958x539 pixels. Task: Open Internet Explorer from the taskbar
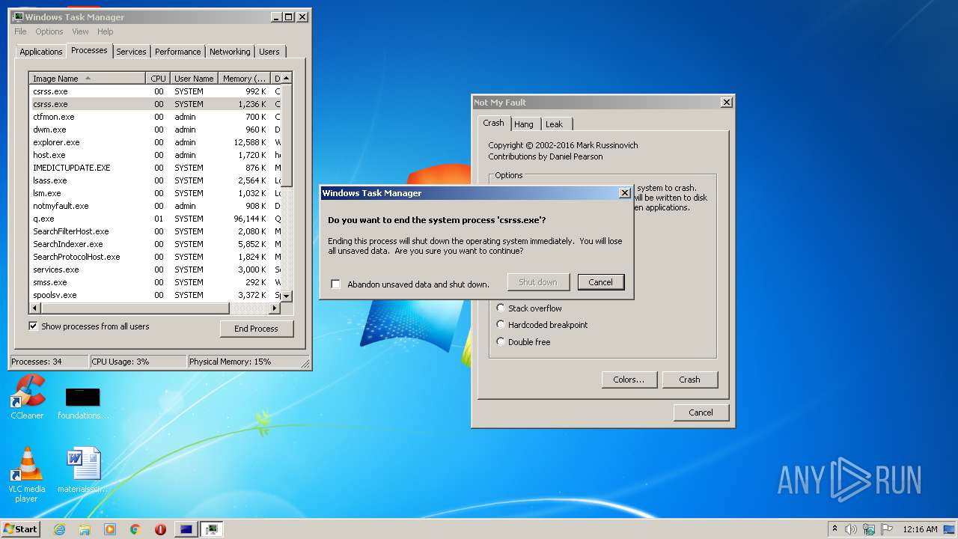(x=60, y=529)
